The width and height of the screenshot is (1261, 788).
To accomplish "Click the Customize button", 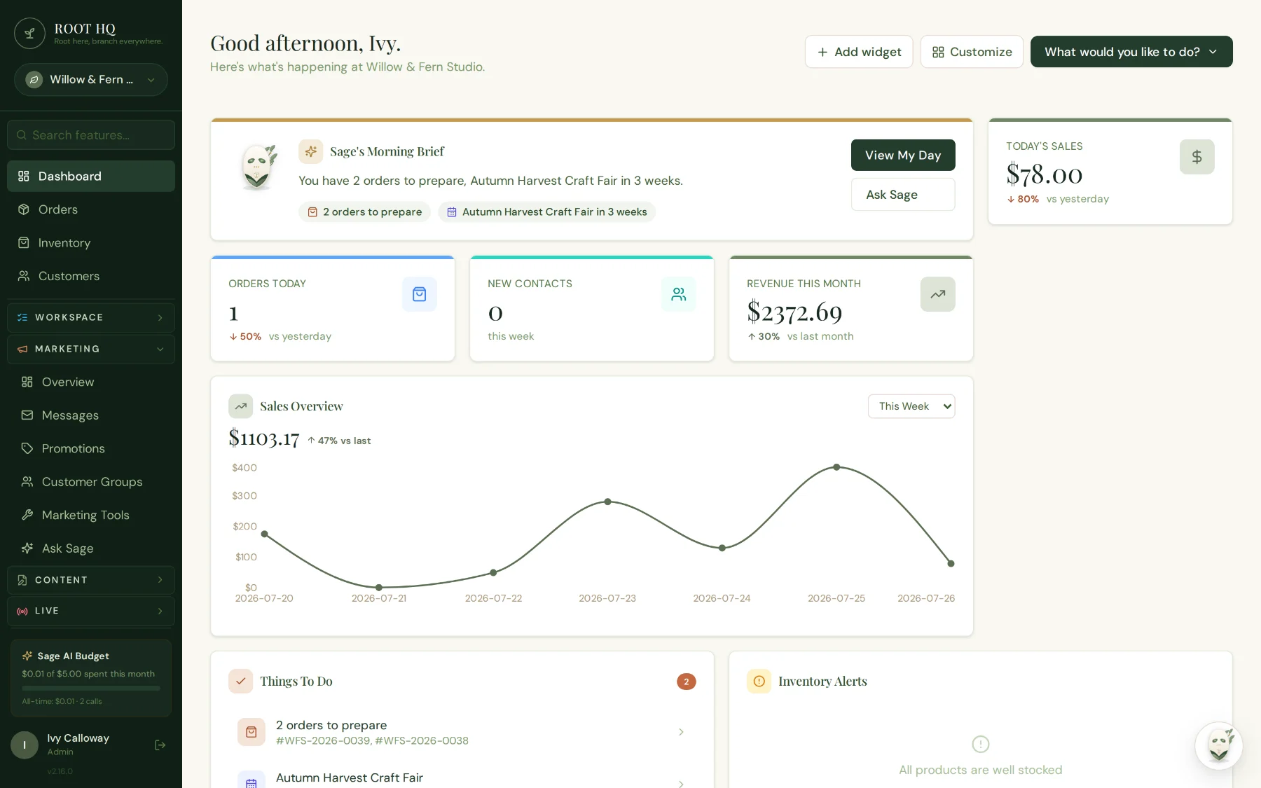I will (972, 52).
